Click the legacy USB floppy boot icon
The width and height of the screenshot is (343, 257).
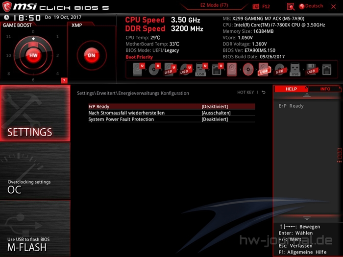[312, 70]
